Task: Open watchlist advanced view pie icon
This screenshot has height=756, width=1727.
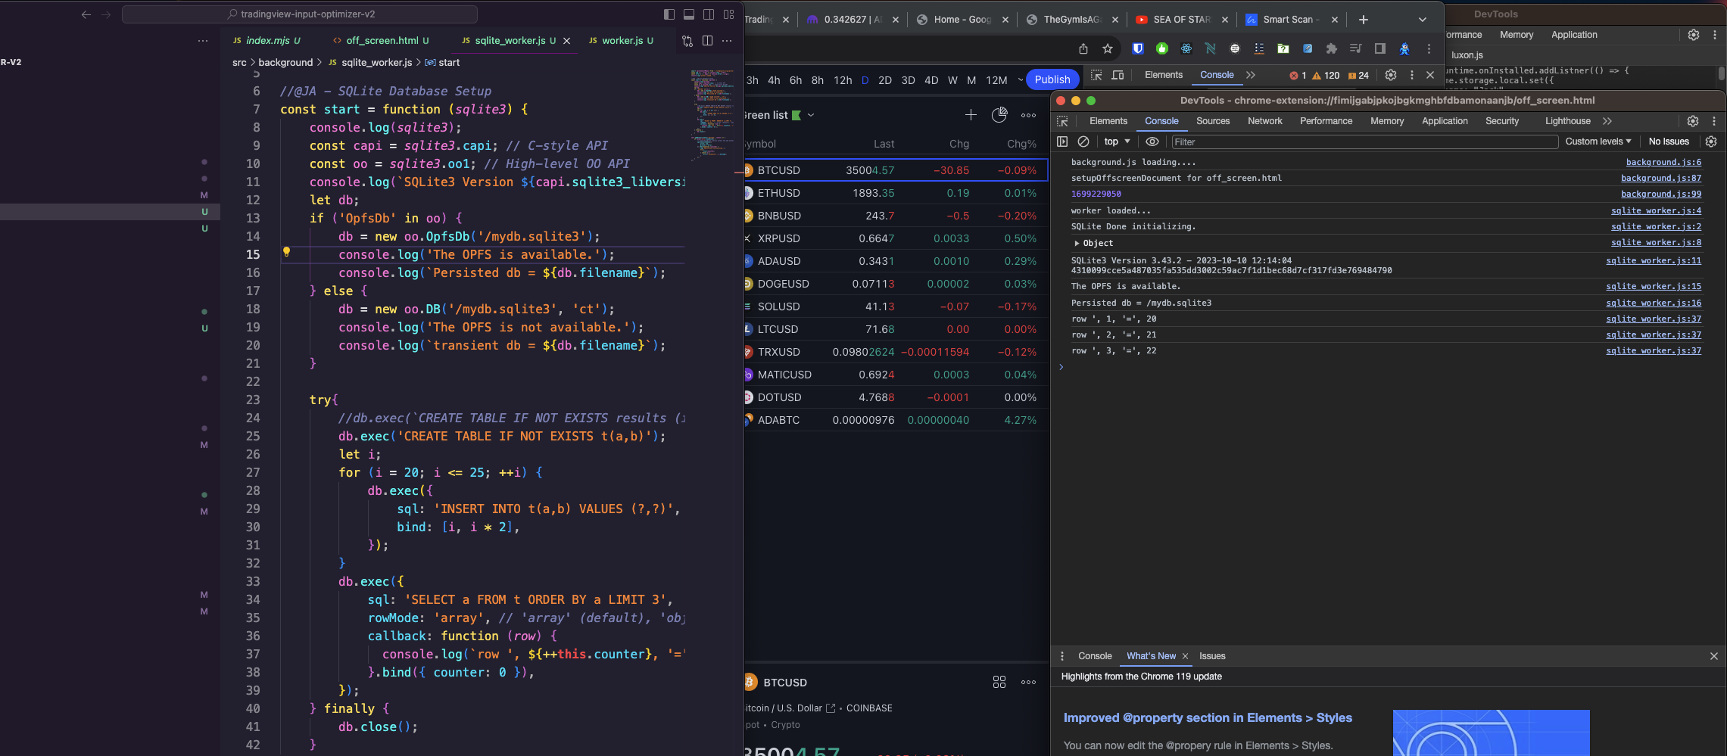Action: click(x=999, y=115)
